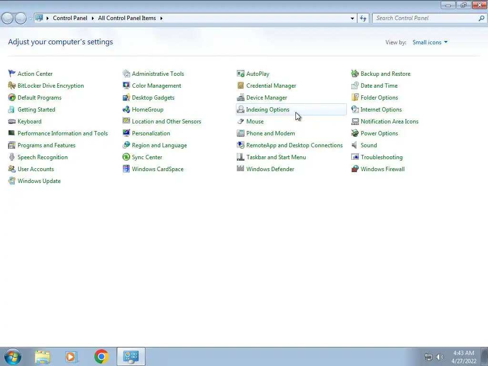Click the Backup and Restore icon
The image size is (488, 366).
coord(355,73)
